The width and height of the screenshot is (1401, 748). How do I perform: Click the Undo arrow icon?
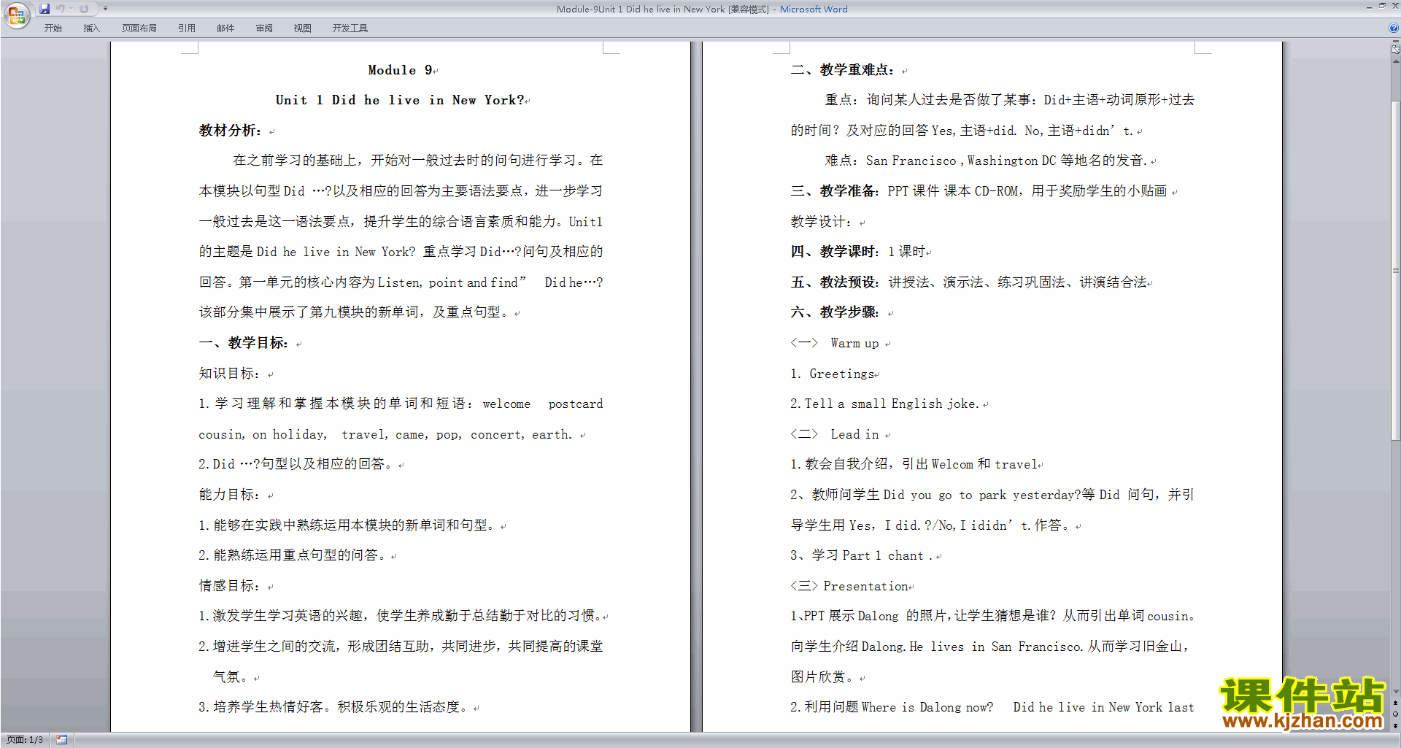[x=61, y=9]
